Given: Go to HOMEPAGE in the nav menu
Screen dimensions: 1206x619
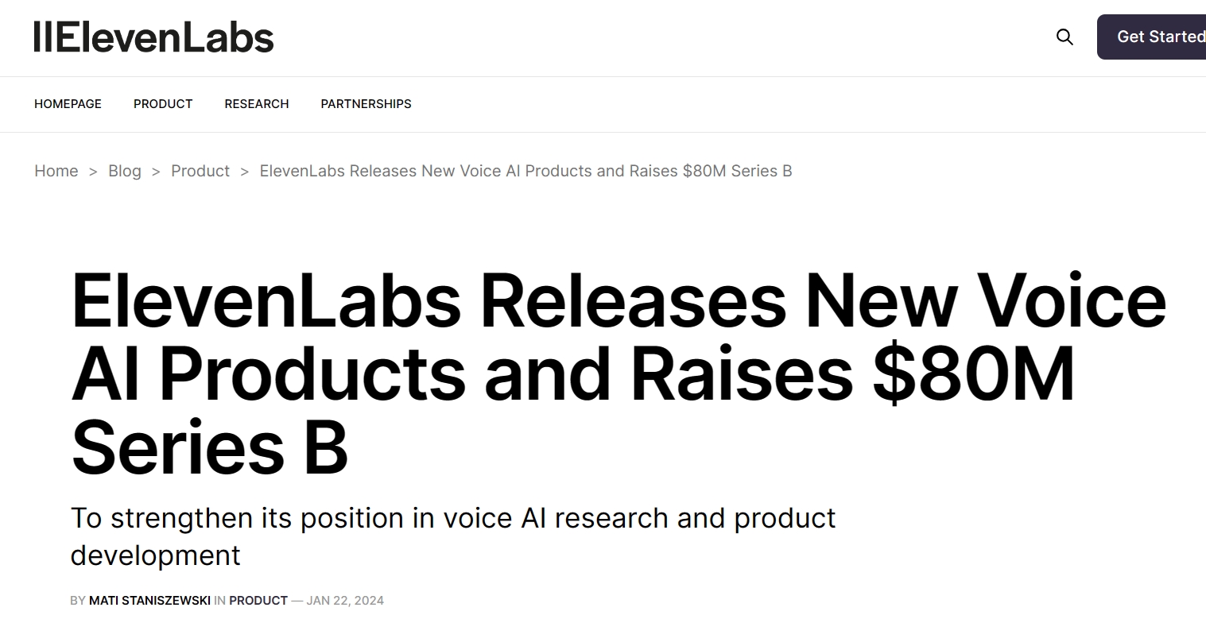Looking at the screenshot, I should 68,104.
